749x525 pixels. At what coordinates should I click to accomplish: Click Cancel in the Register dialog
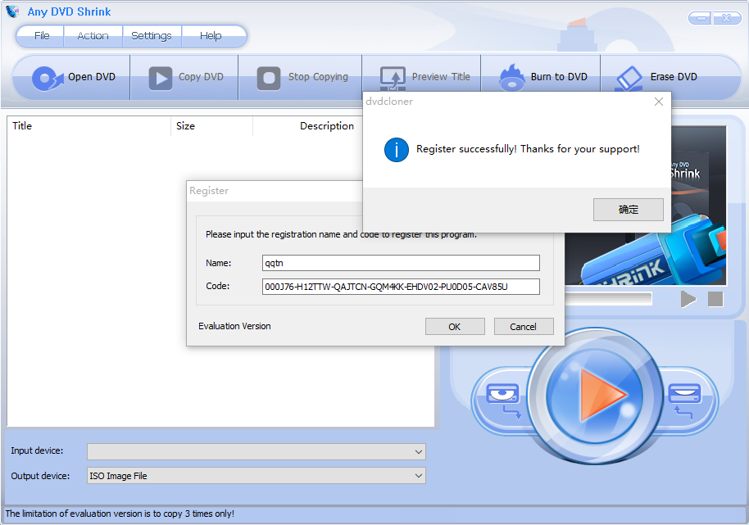pos(524,327)
